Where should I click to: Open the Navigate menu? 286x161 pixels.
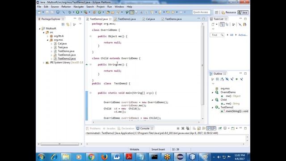(79, 7)
